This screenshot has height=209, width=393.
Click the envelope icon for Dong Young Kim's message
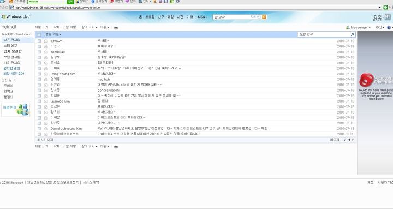coord(46,74)
